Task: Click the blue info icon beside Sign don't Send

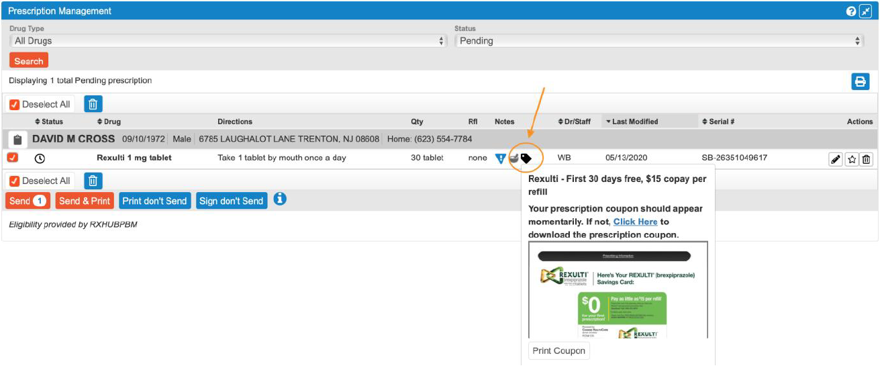Action: [x=281, y=199]
